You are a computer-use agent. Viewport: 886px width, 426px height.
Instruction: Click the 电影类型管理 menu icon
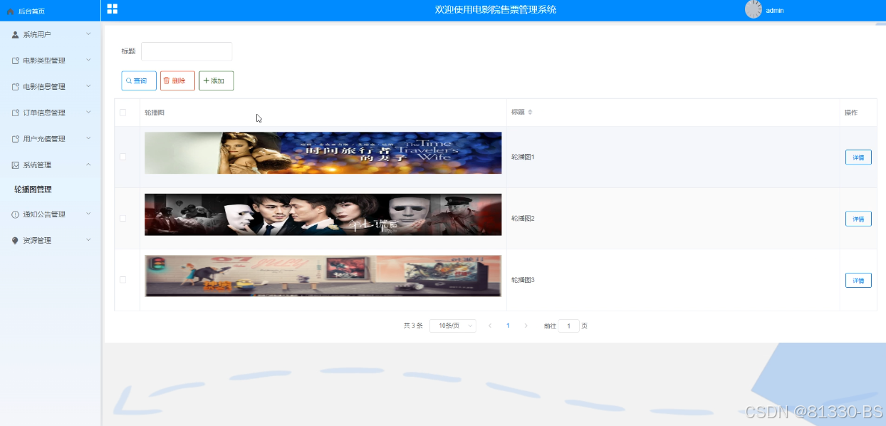[16, 61]
